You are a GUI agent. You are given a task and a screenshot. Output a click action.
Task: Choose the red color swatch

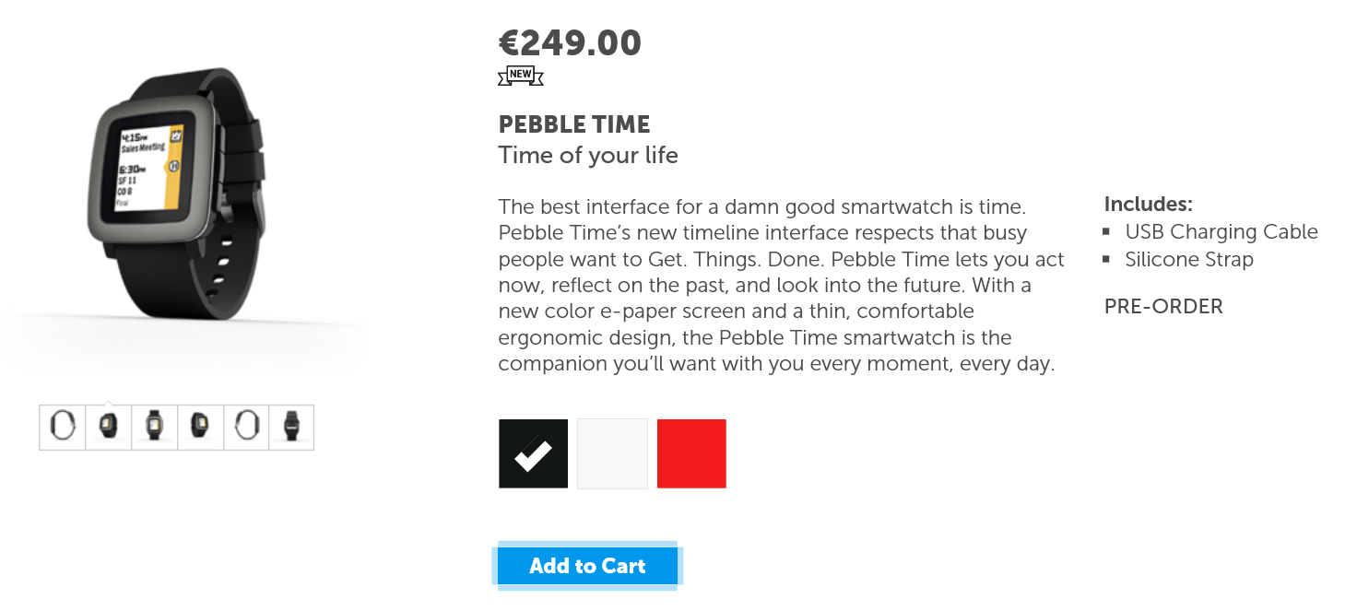(x=691, y=453)
